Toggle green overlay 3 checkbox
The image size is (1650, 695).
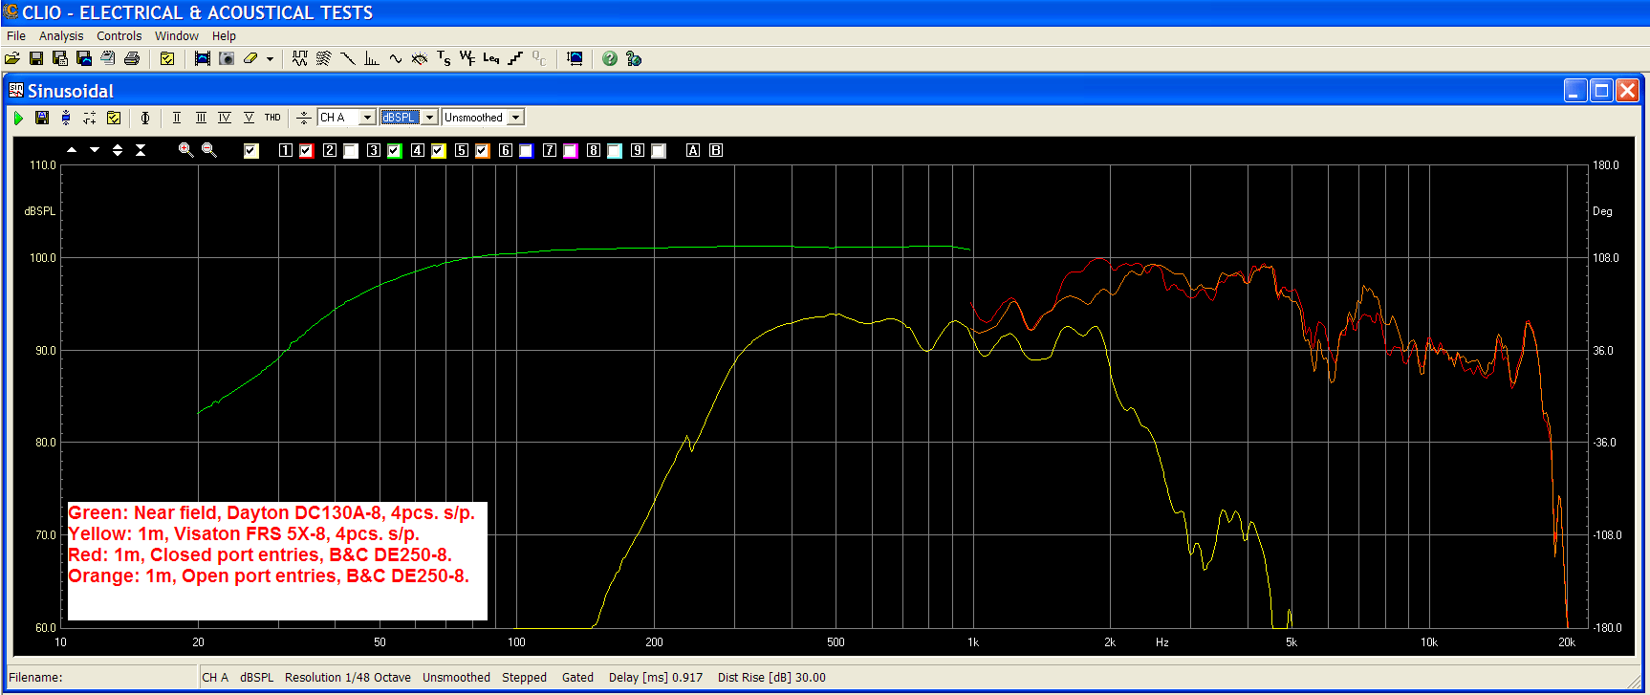[395, 151]
